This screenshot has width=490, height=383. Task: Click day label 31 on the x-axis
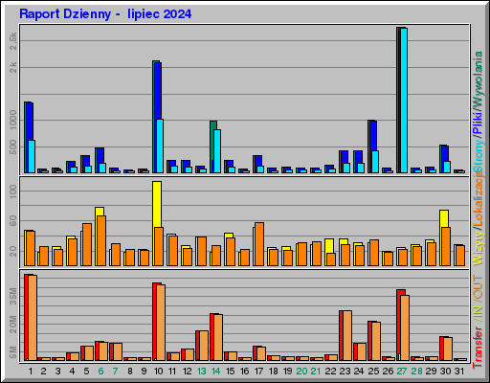(x=459, y=372)
